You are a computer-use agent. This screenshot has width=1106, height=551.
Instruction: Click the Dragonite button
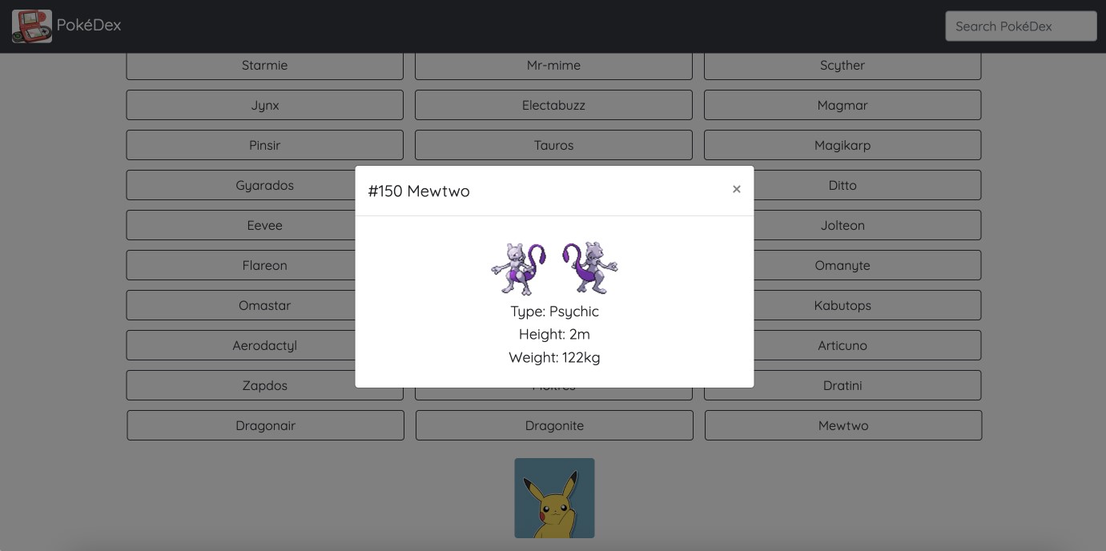coord(554,425)
